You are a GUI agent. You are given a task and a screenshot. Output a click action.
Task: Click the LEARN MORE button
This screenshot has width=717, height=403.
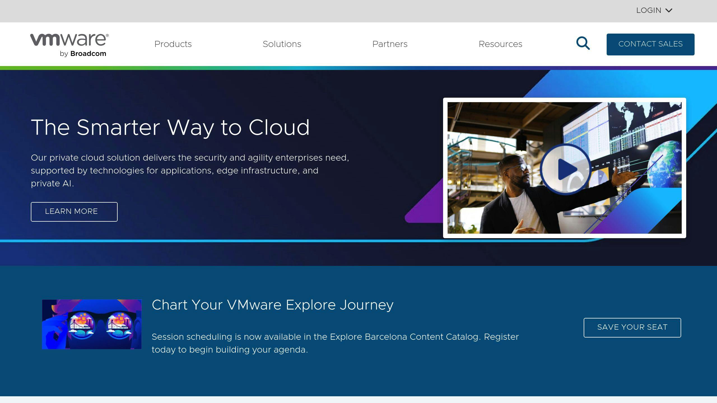74,212
